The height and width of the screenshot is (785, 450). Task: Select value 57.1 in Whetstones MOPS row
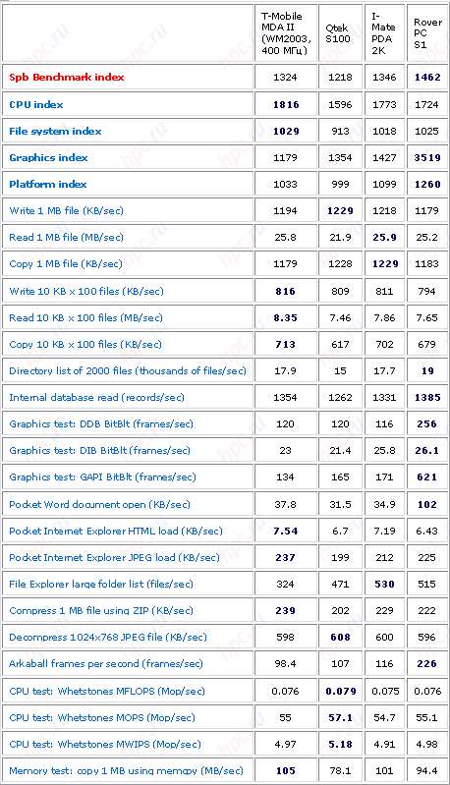340,718
